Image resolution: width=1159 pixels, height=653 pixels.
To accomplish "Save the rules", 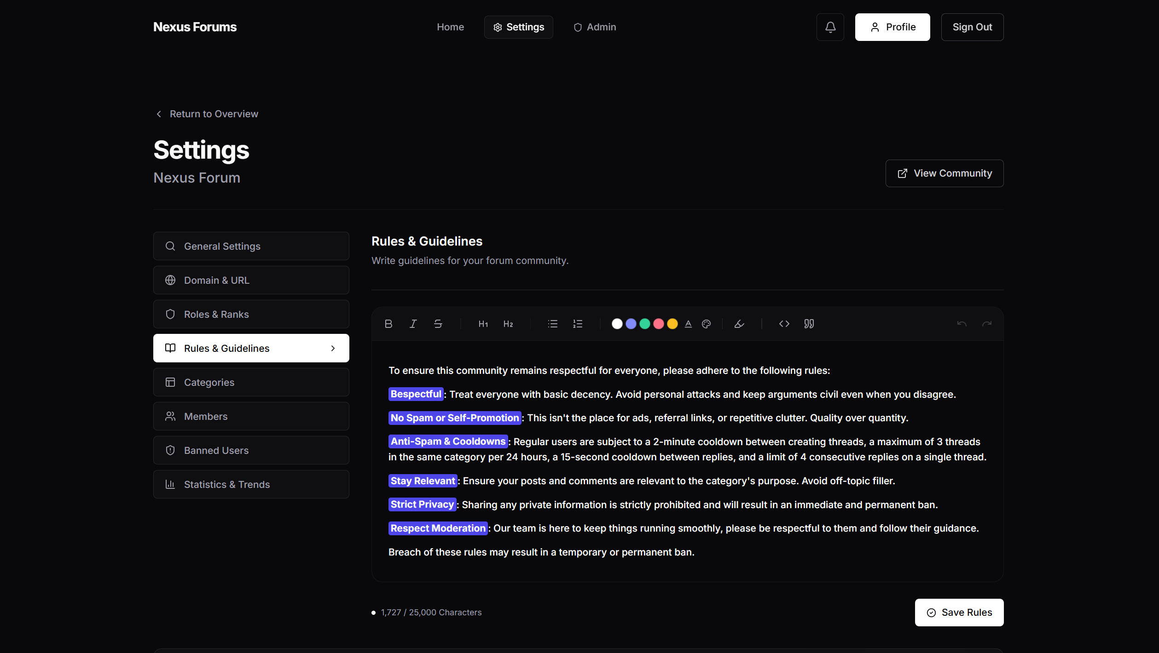I will pos(959,613).
